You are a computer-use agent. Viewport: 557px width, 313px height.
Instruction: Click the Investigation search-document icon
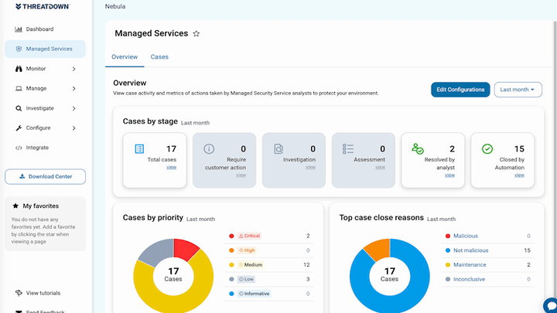coord(278,148)
